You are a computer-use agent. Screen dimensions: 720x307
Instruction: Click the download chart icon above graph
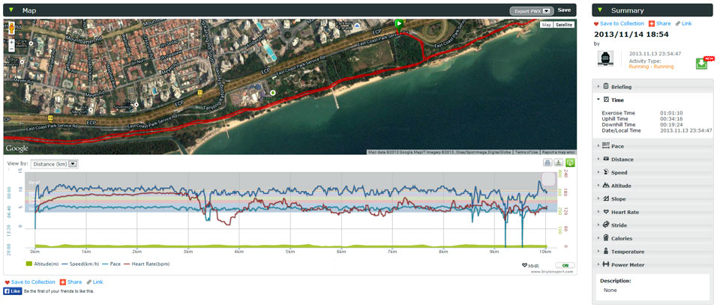(559, 162)
